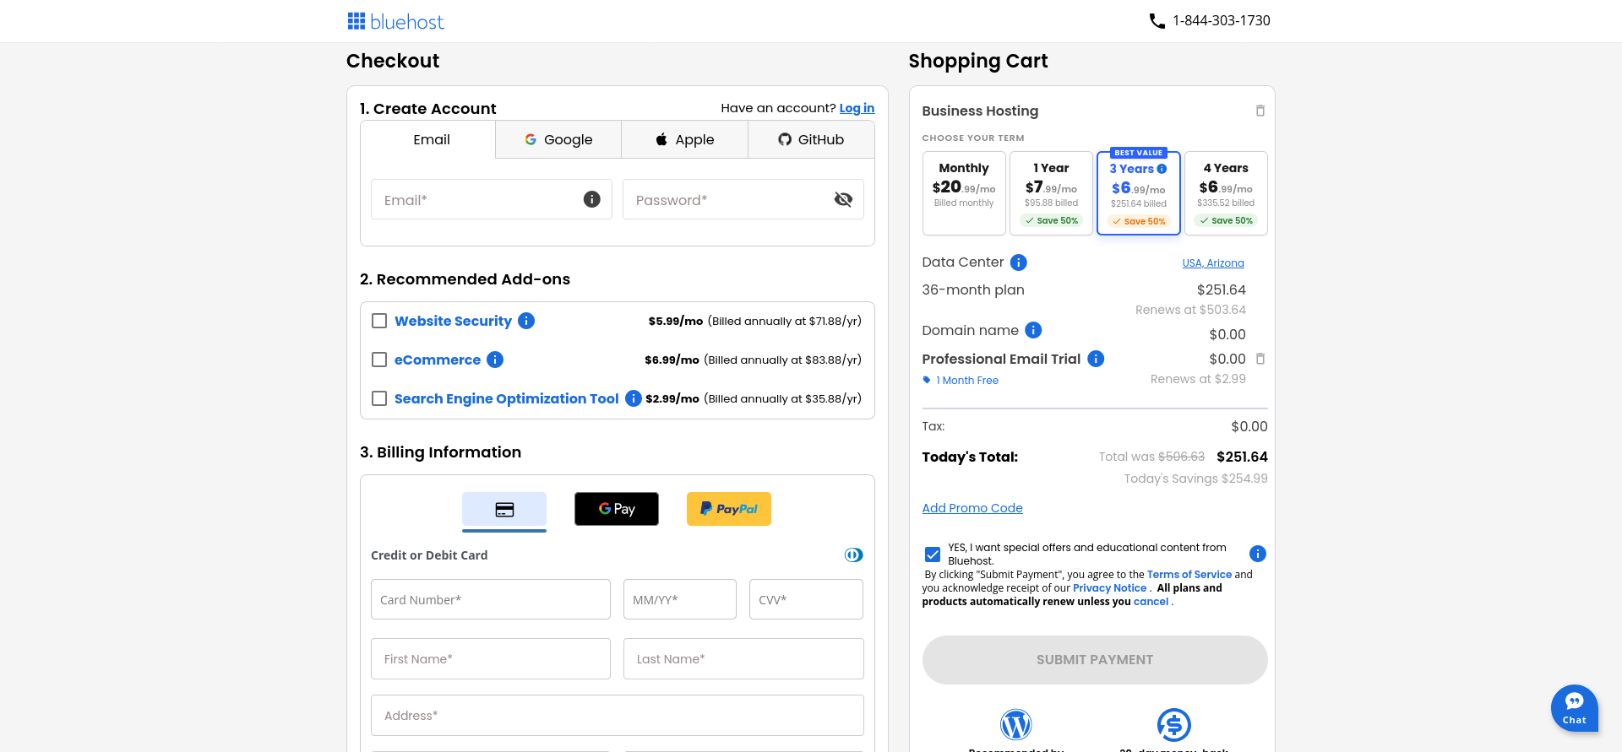The width and height of the screenshot is (1622, 752).
Task: Click the struck-through $506.63 price
Action: (1181, 457)
